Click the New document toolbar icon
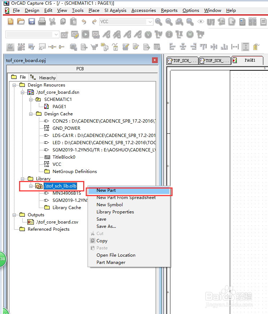Image resolution: width=268 pixels, height=314 pixels. (x=10, y=21)
